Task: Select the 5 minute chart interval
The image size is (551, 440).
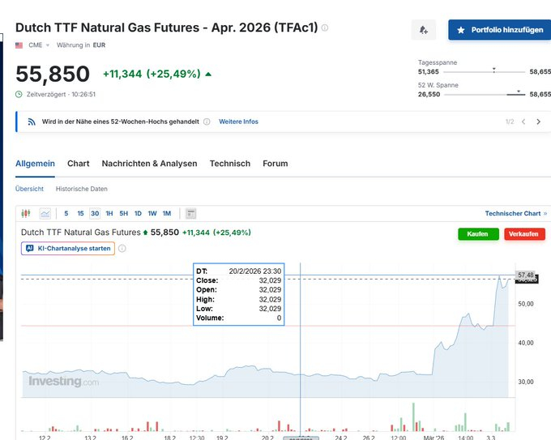Action: point(66,213)
